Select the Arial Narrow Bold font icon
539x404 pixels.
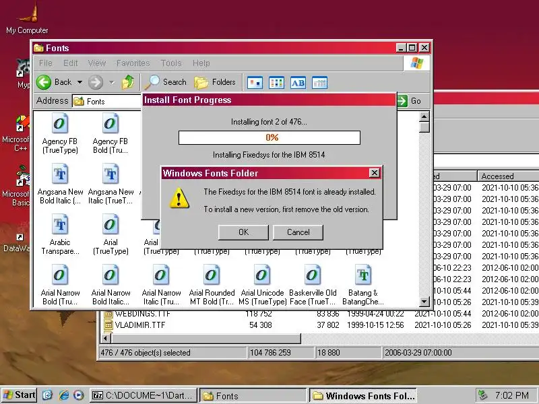click(60, 285)
